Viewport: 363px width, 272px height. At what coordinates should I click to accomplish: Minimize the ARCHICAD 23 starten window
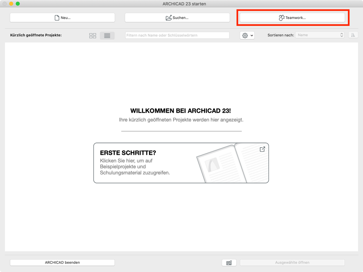[11, 4]
